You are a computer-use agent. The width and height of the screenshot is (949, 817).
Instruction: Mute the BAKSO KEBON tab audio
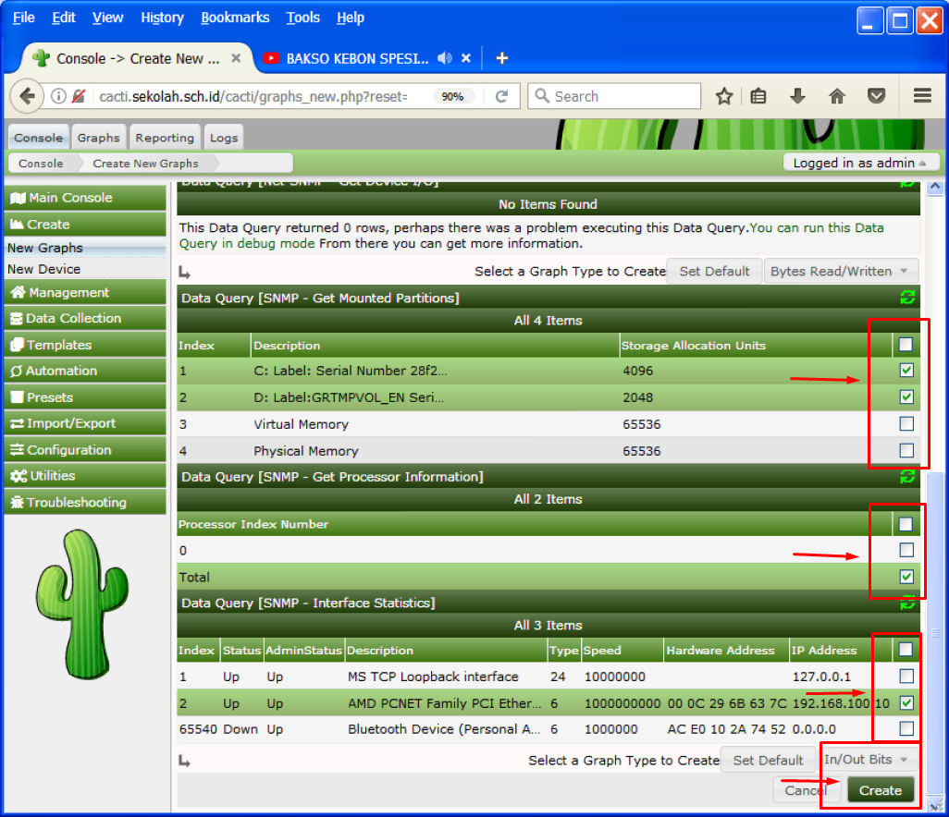(445, 58)
